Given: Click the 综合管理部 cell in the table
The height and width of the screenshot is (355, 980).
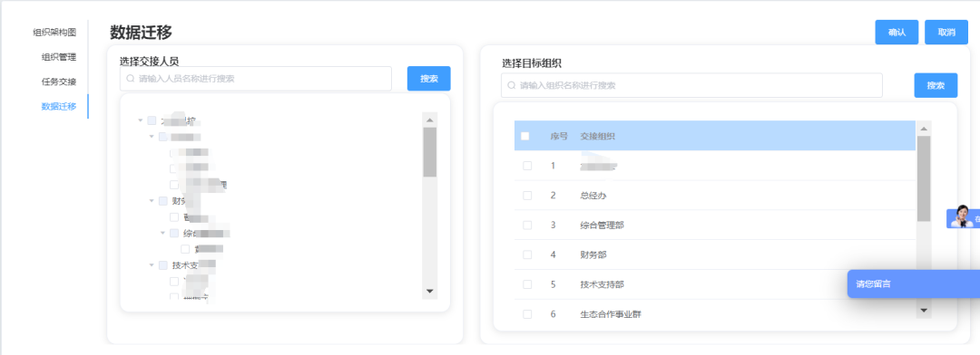Looking at the screenshot, I should (602, 225).
